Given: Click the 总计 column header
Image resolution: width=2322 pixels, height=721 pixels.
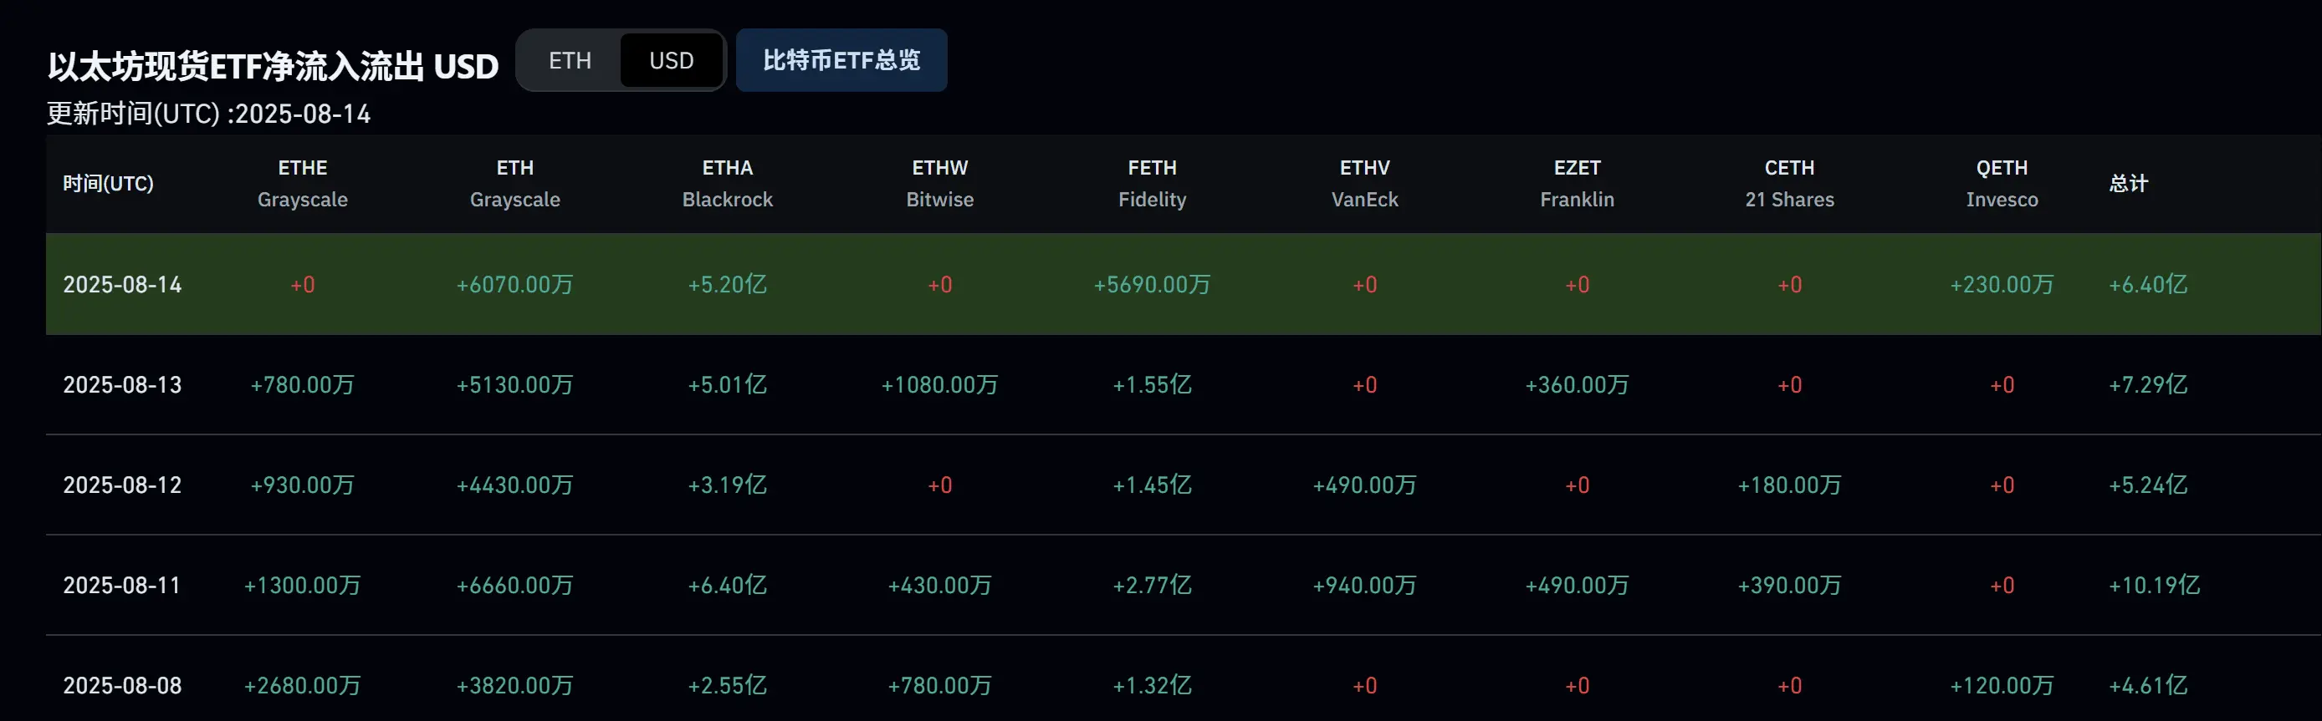Looking at the screenshot, I should click(x=2128, y=184).
